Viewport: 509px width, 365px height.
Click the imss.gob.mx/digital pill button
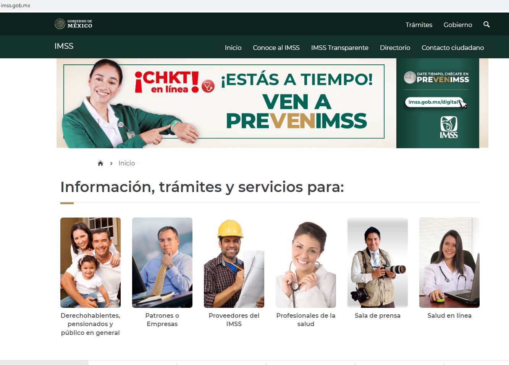433,102
